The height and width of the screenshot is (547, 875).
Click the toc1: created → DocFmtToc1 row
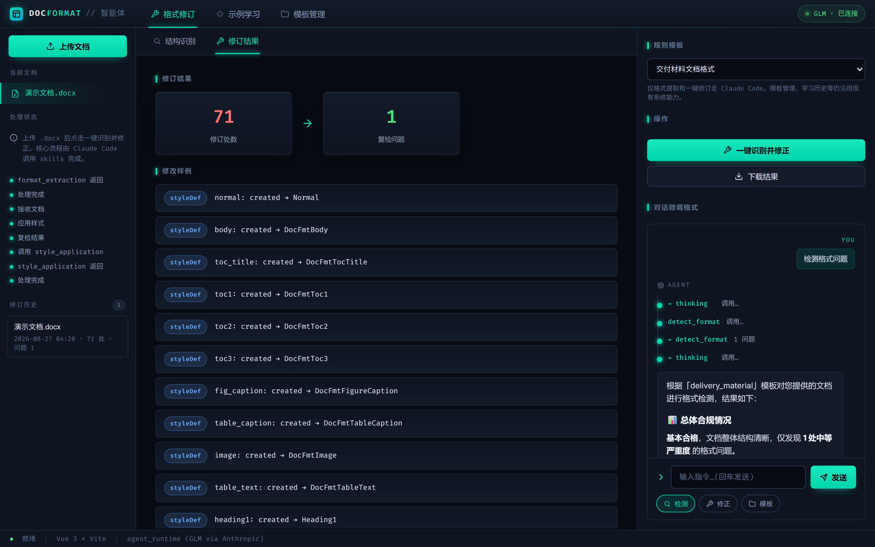[x=386, y=294]
